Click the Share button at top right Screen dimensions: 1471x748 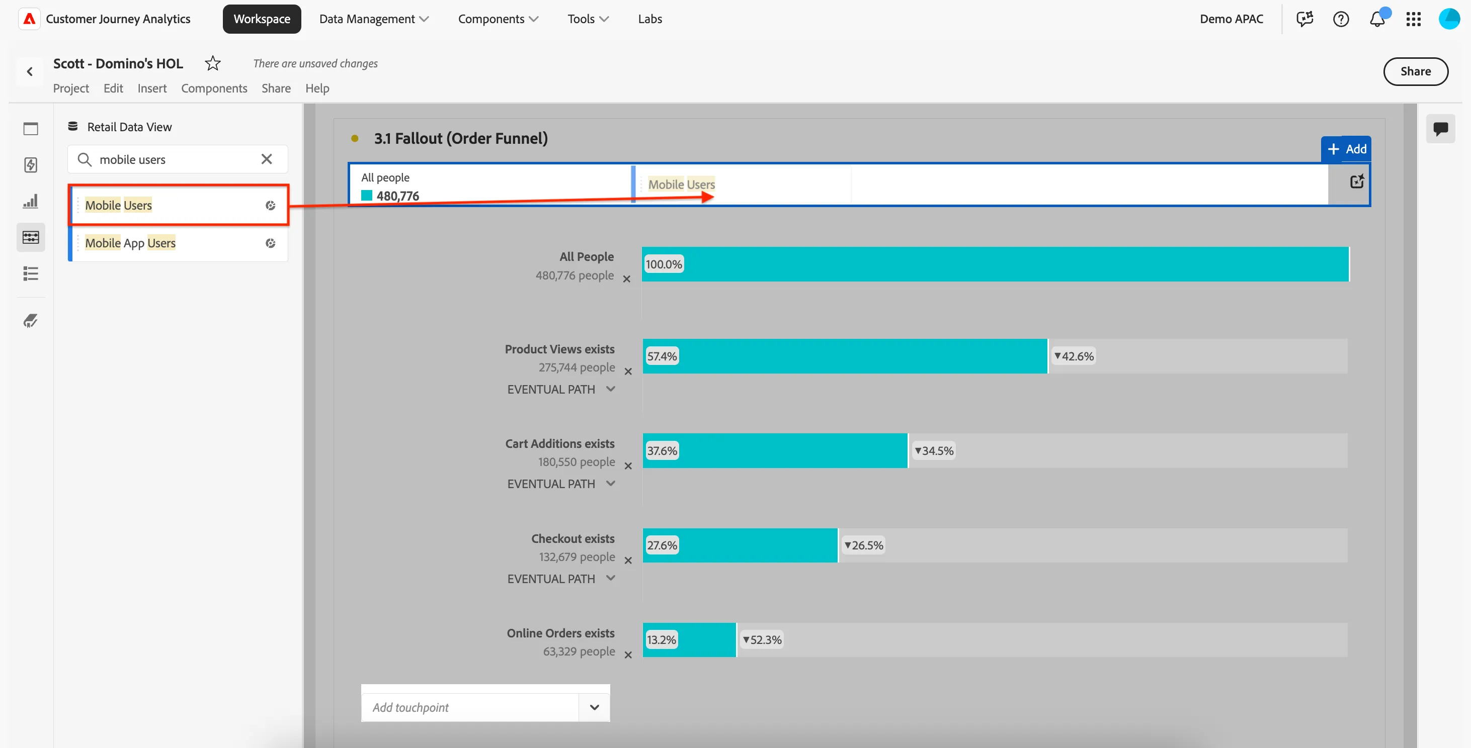(x=1415, y=71)
